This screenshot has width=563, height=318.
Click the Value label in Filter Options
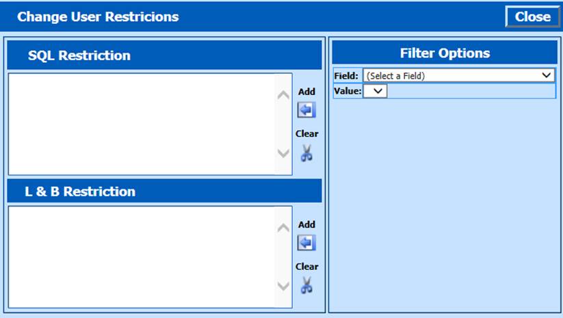[x=348, y=91]
